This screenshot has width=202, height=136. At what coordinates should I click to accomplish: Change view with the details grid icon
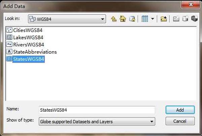pyautogui.click(x=145, y=19)
